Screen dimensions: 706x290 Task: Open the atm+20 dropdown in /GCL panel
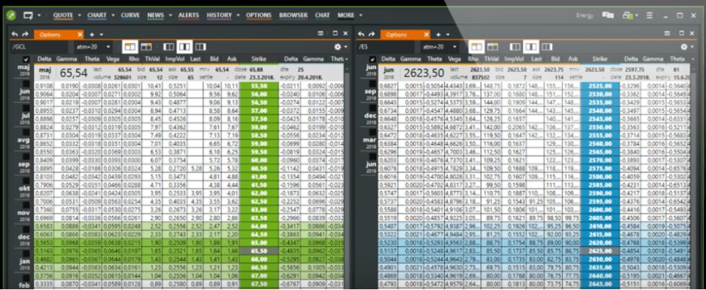pyautogui.click(x=93, y=47)
